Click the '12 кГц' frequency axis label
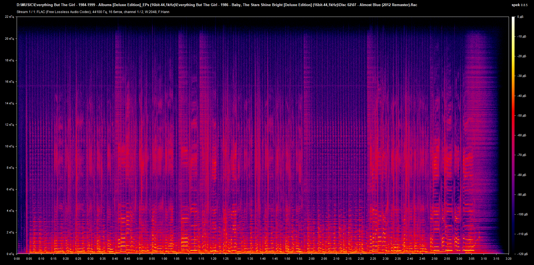The height and width of the screenshot is (265, 534). (9, 125)
